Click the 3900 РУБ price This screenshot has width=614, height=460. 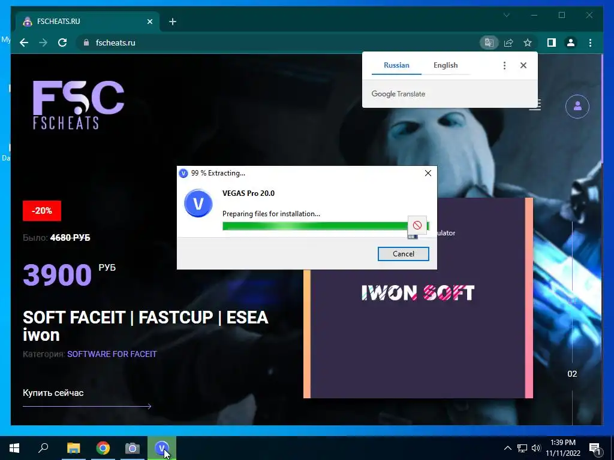(x=70, y=274)
